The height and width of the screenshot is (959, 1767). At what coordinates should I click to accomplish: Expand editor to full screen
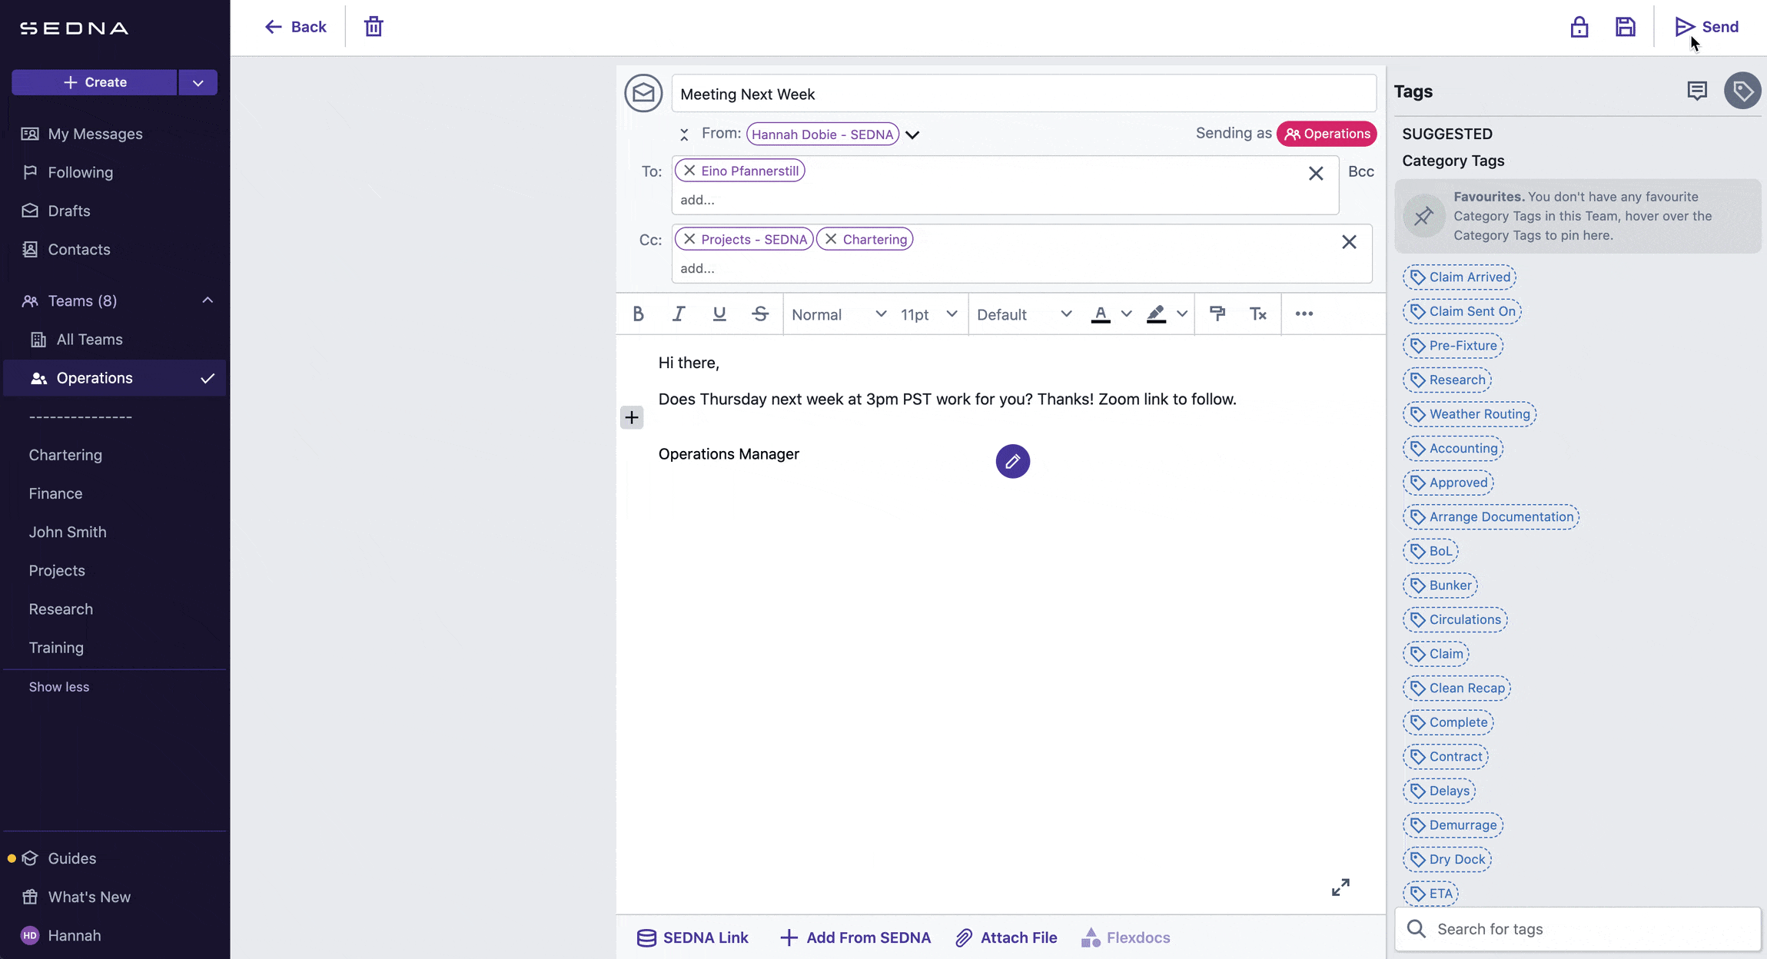(x=1340, y=888)
